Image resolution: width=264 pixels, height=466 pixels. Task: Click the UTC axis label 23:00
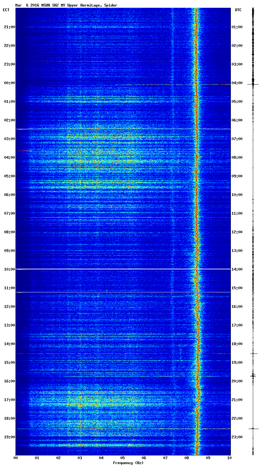point(237,437)
